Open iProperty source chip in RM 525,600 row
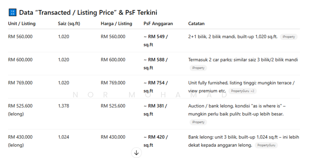 (198, 122)
